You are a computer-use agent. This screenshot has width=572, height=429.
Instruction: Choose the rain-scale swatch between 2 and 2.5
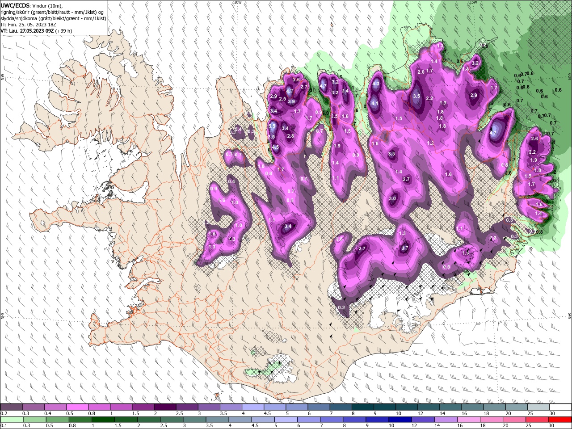(x=148, y=420)
